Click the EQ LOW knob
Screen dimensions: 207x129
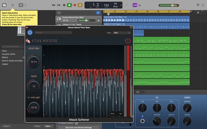[143, 108]
